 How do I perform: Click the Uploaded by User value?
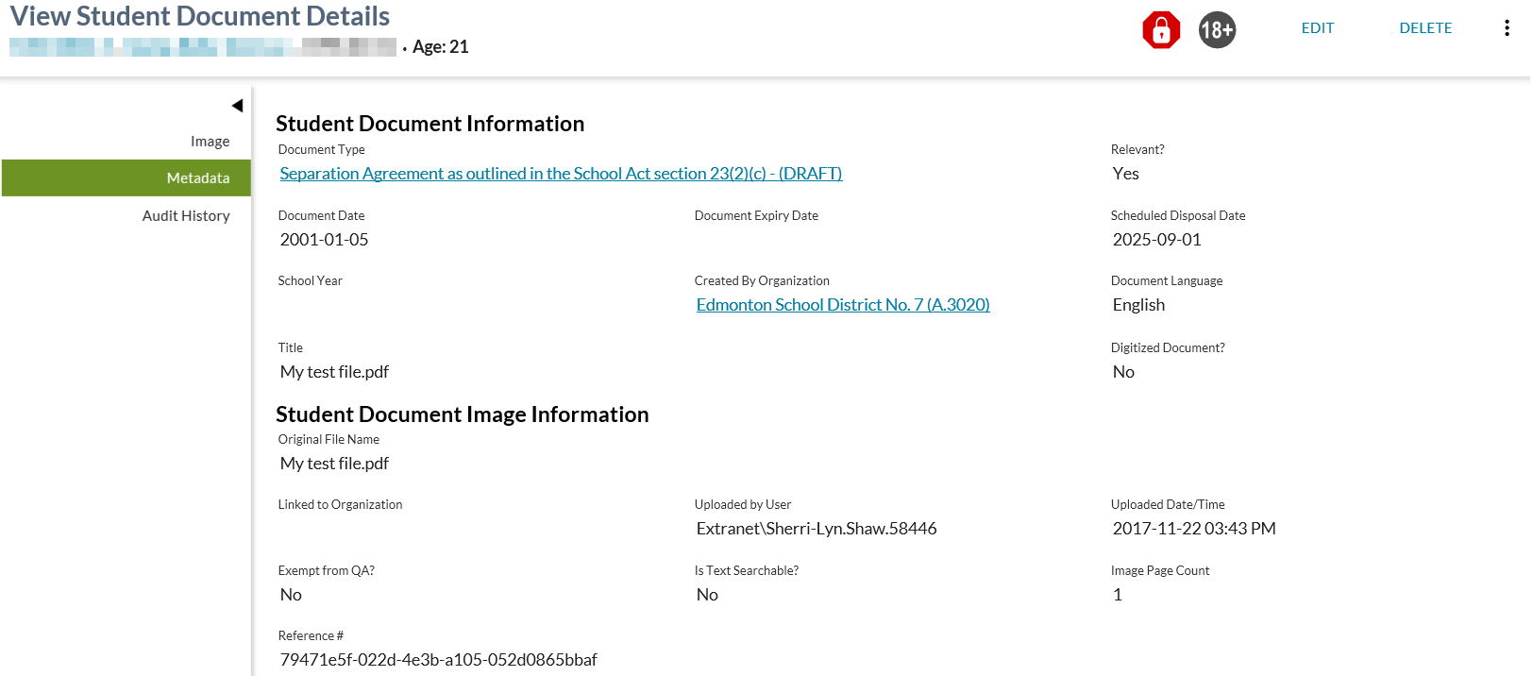(x=816, y=529)
